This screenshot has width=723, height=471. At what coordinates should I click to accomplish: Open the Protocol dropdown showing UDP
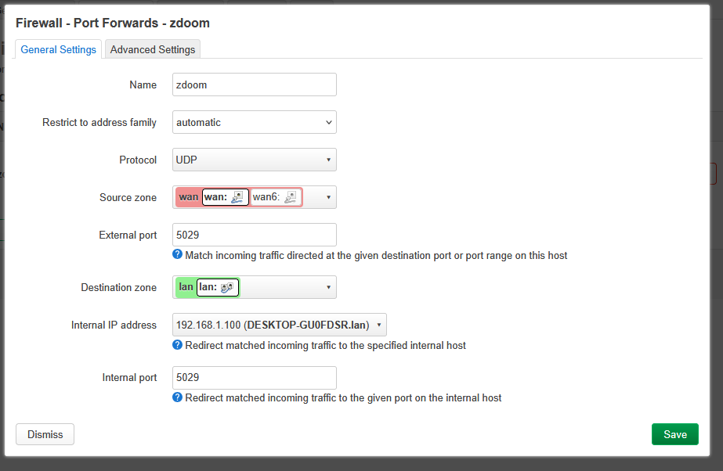click(x=254, y=160)
